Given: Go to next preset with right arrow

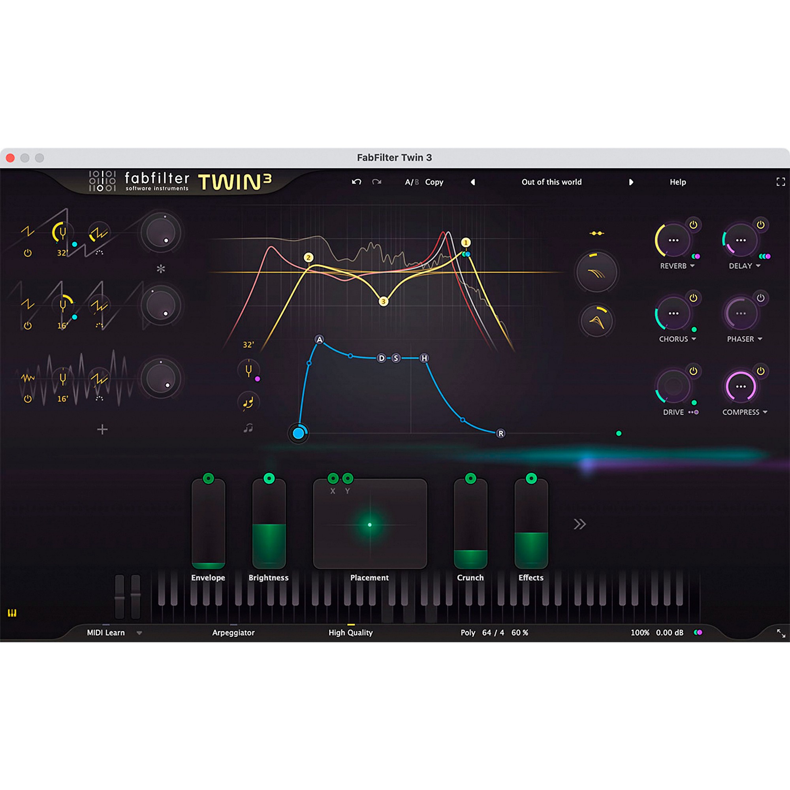Looking at the screenshot, I should [x=631, y=182].
